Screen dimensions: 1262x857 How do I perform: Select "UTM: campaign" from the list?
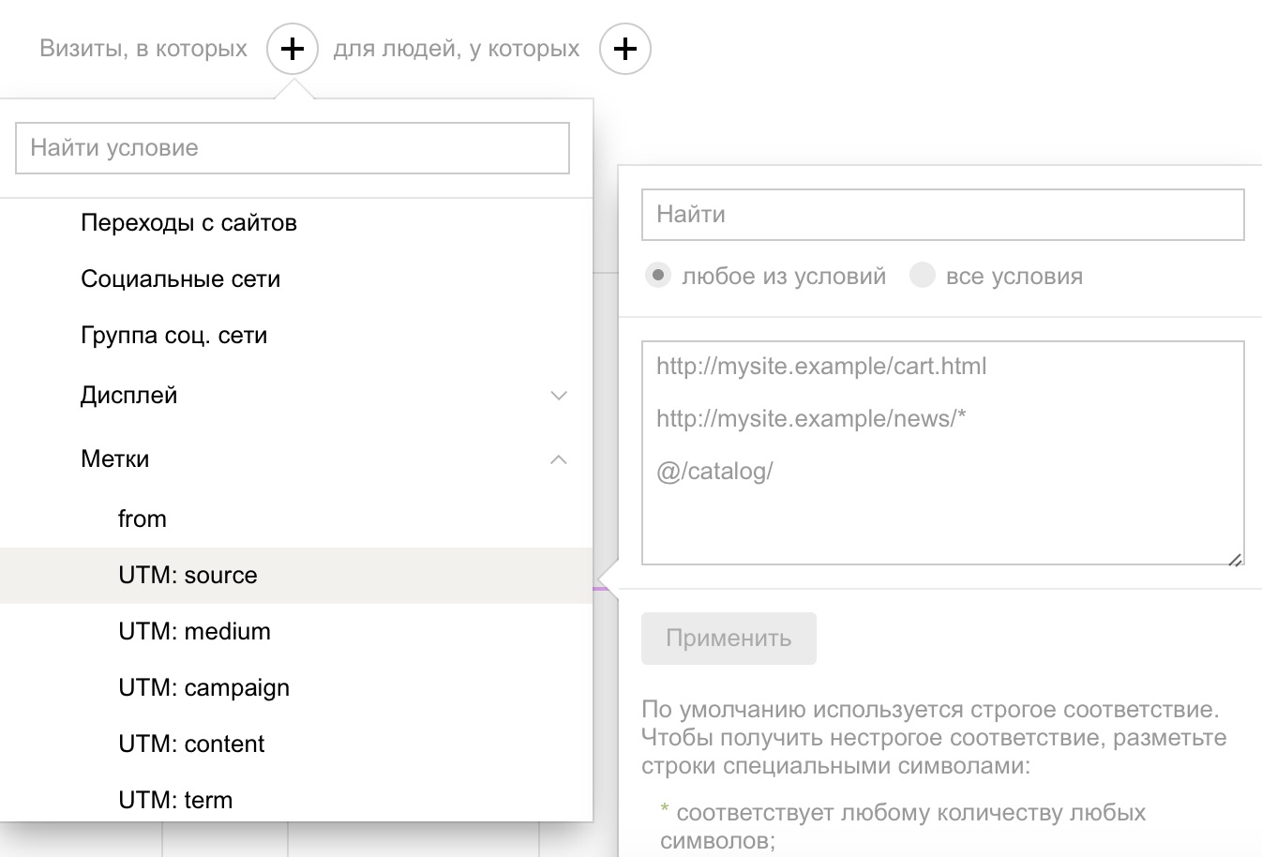click(203, 687)
